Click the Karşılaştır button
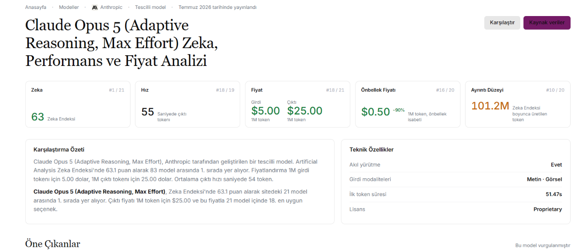Screen dimensions: 588x250 click(x=502, y=23)
